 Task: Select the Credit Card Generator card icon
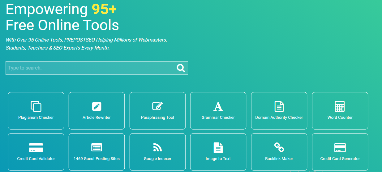coord(340,147)
